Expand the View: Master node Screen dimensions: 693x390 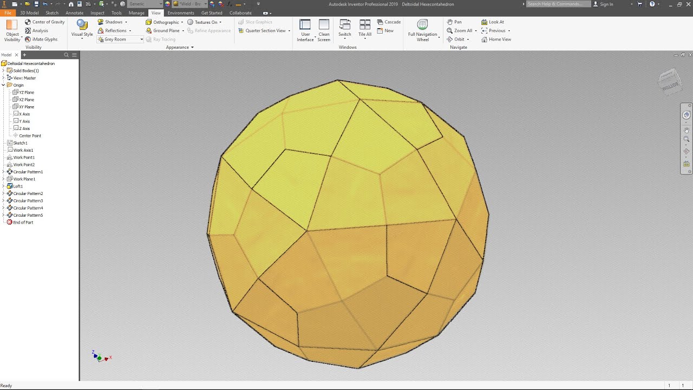tap(3, 78)
